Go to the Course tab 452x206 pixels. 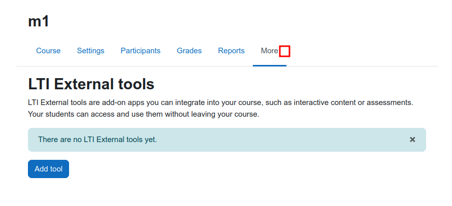pyautogui.click(x=48, y=51)
